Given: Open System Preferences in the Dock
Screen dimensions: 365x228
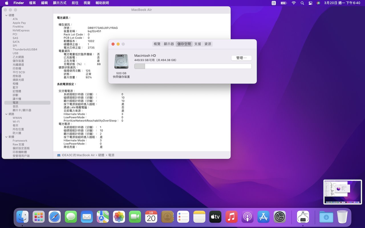Looking at the screenshot, I should point(280,217).
